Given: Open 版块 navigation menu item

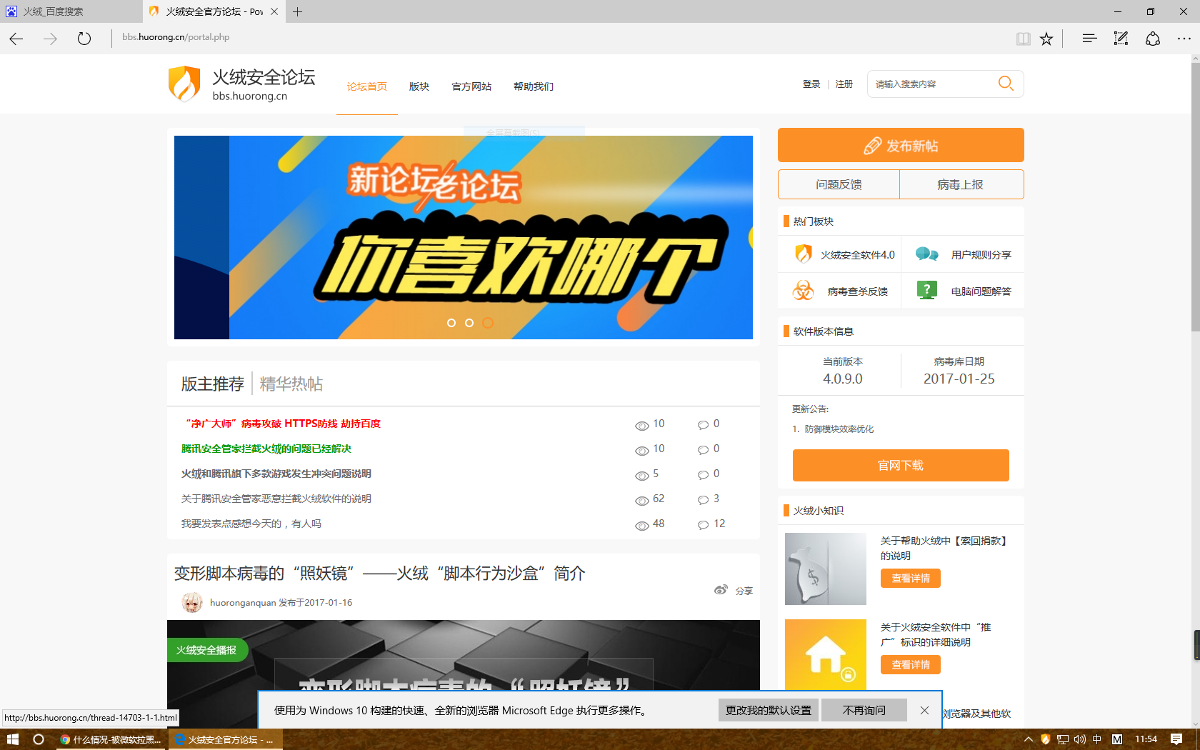Looking at the screenshot, I should click(x=419, y=86).
